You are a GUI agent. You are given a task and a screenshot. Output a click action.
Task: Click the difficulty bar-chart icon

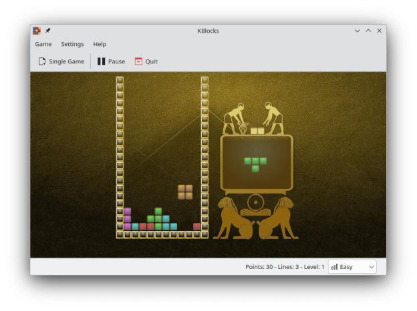click(x=334, y=267)
